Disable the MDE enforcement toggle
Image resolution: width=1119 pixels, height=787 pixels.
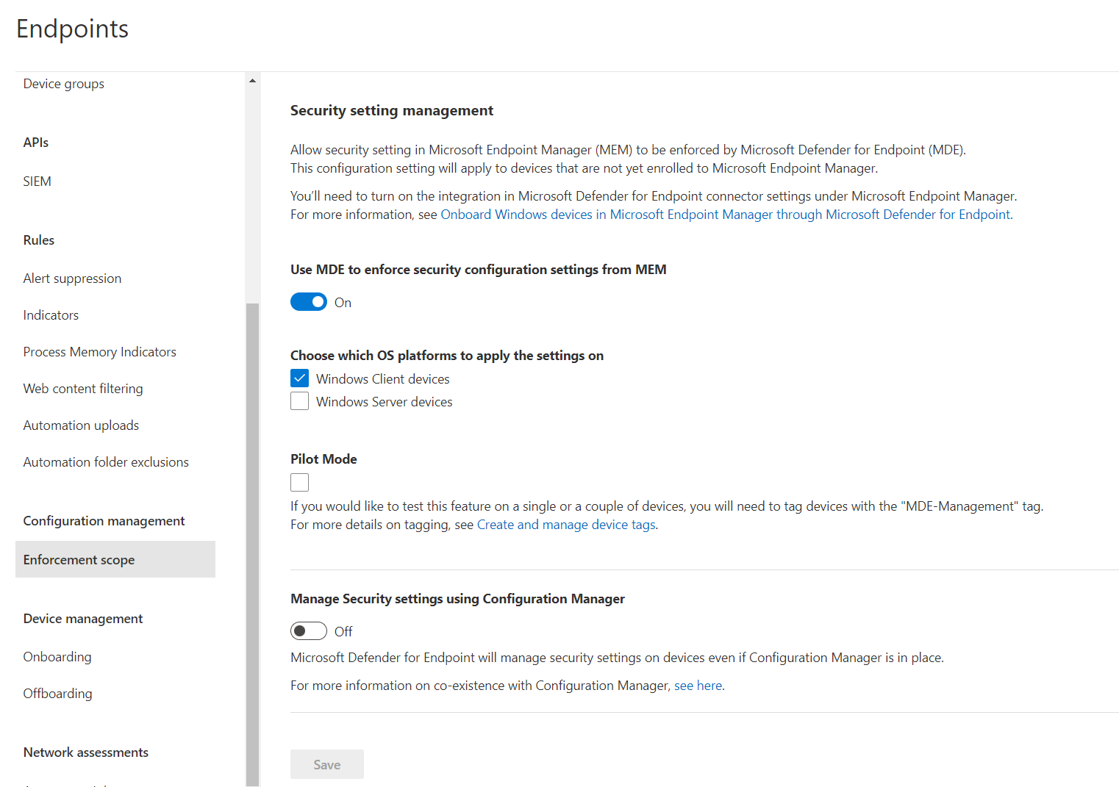[x=308, y=301]
